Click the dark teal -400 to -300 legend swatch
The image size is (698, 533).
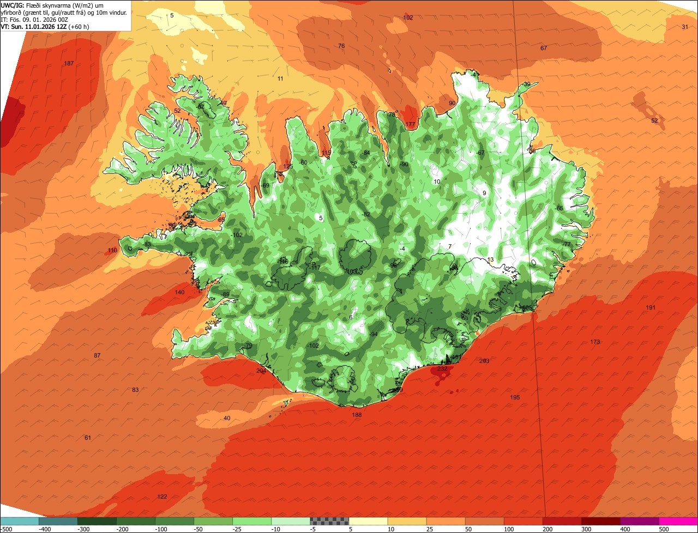58,520
